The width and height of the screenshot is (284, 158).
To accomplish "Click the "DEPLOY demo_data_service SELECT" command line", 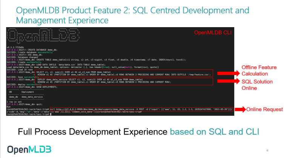I will 90,80.
